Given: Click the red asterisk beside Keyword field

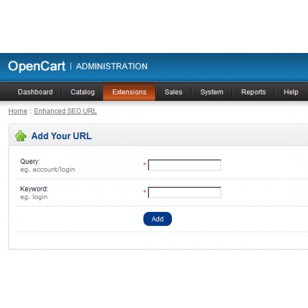Looking at the screenshot, I should [145, 192].
